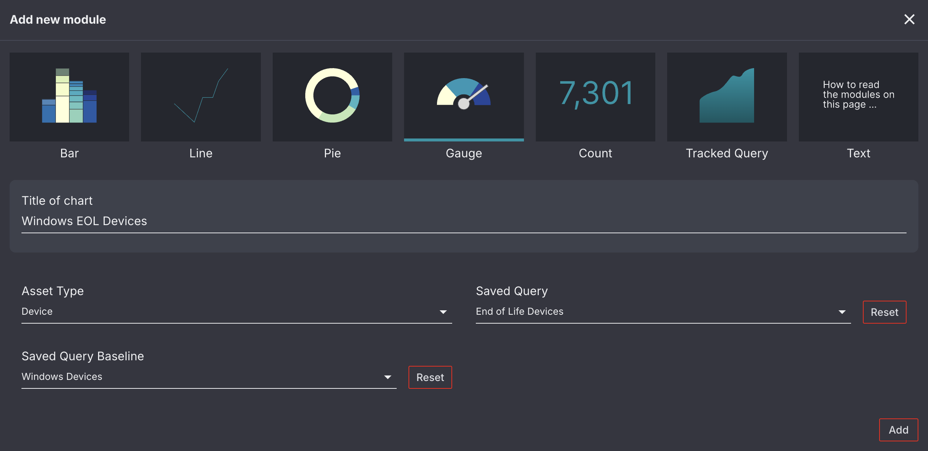This screenshot has height=451, width=928.
Task: Open the Saved Query Baseline dropdown
Action: tap(387, 377)
